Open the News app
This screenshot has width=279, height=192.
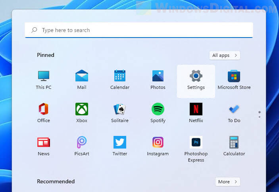[44, 146]
